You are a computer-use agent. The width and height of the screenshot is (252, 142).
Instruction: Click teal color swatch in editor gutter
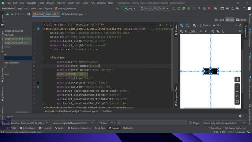coord(38,87)
